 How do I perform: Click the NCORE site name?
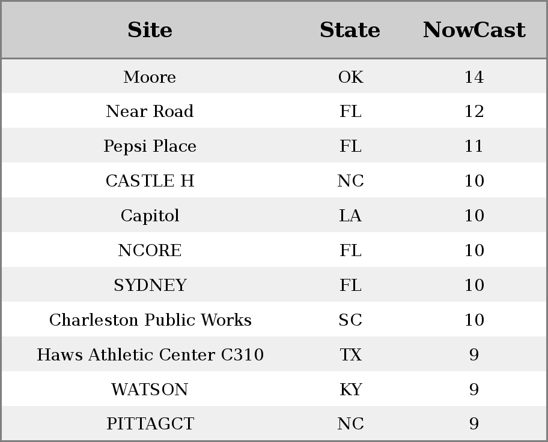coord(150,250)
